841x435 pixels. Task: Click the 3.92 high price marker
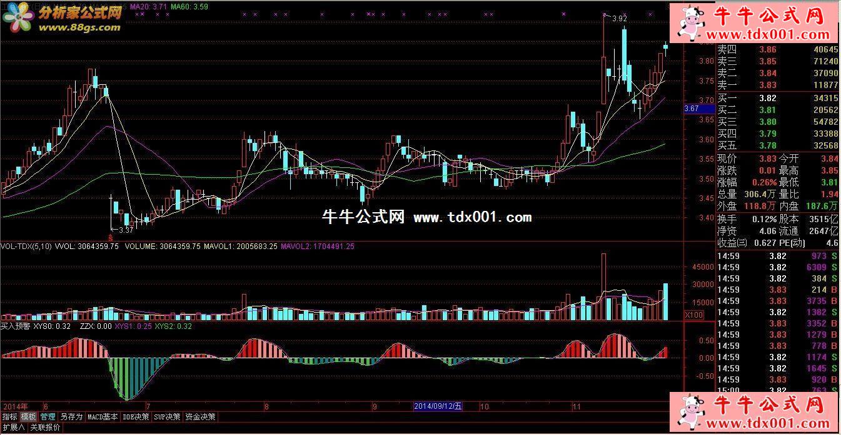pos(618,19)
